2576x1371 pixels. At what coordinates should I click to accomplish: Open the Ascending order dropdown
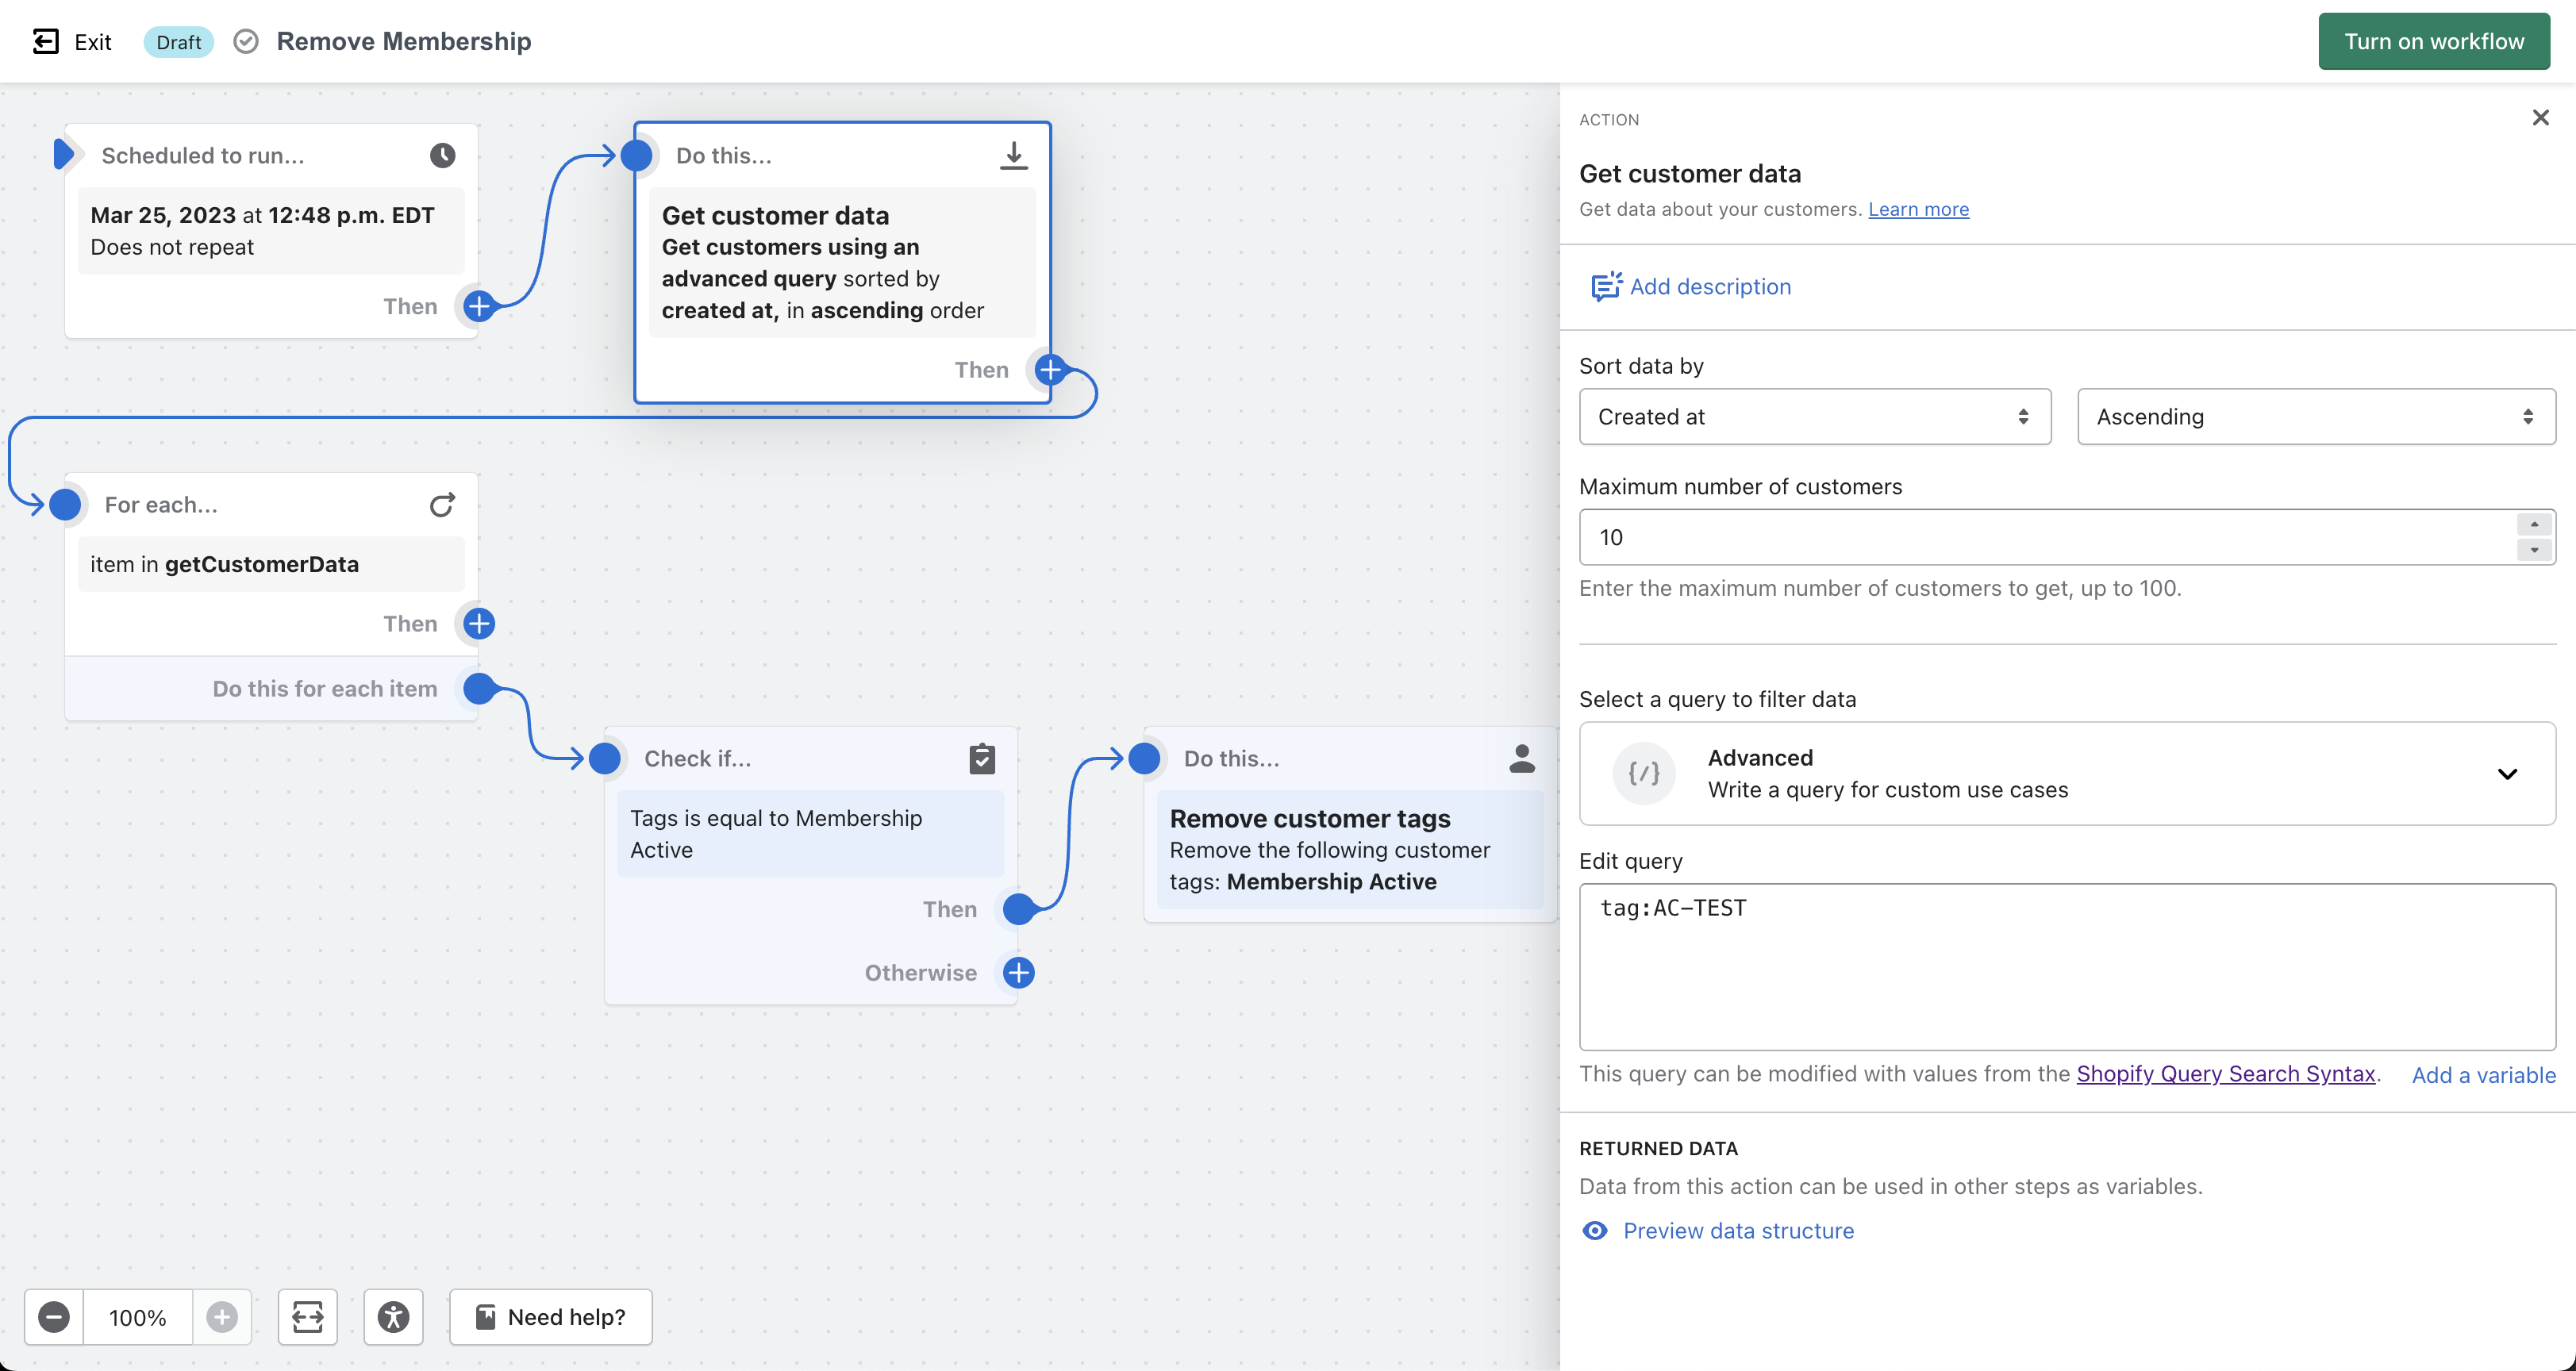[2315, 416]
